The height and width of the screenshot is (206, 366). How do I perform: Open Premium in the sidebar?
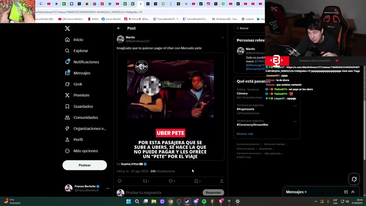pyautogui.click(x=77, y=95)
